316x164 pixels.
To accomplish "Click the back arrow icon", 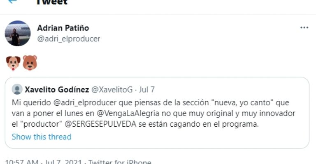I will [x=12, y=1].
